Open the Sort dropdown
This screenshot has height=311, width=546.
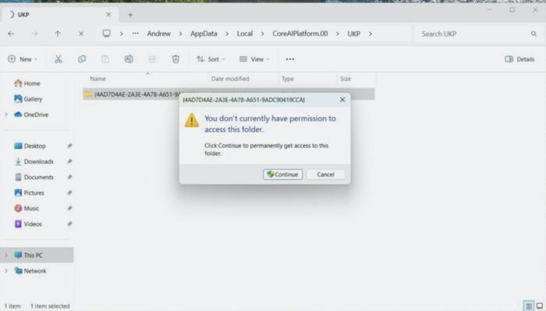pos(211,59)
